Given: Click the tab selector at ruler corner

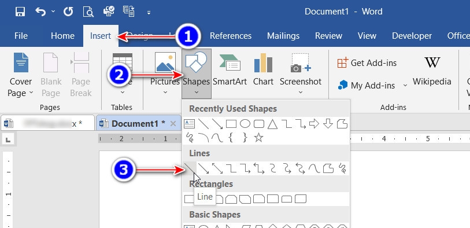Looking at the screenshot, I should (x=8, y=139).
